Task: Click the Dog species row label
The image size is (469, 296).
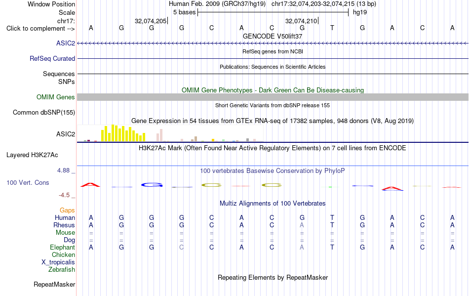Action: [x=69, y=240]
